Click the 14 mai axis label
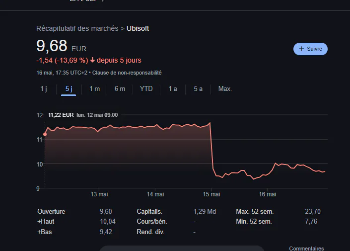Screen dimensions: 350x251 [155, 194]
